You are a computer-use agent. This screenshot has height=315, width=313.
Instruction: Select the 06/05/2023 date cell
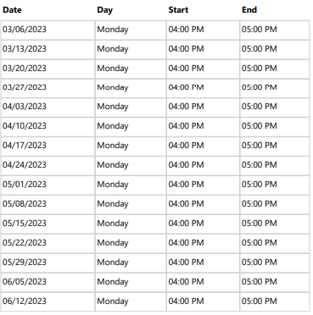48,283
